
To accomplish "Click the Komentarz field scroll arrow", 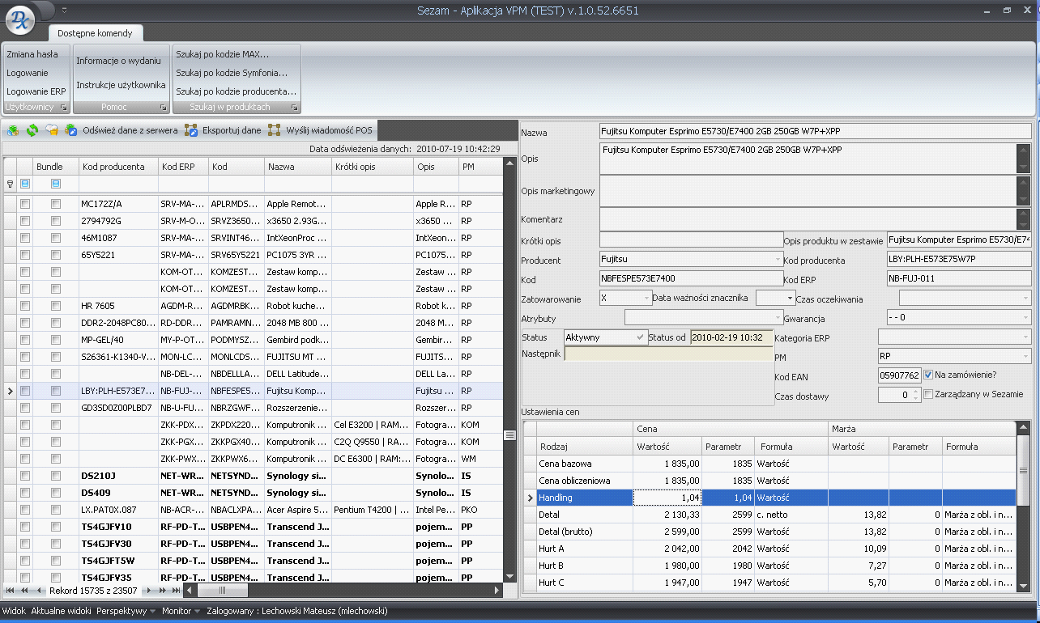I will click(1025, 218).
